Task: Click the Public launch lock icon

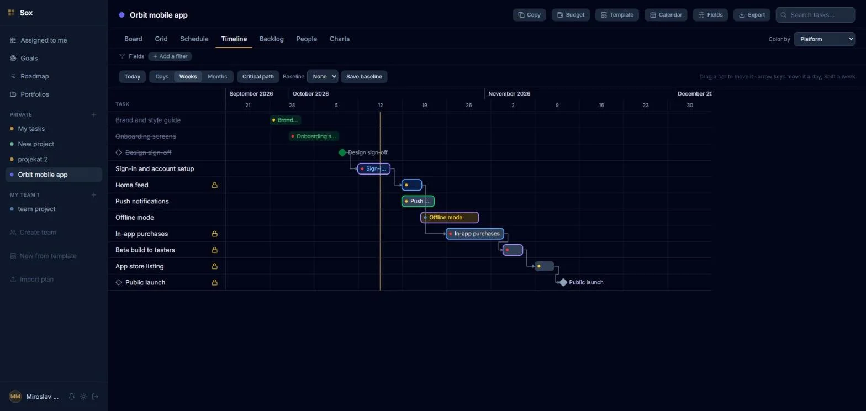Action: pos(215,282)
